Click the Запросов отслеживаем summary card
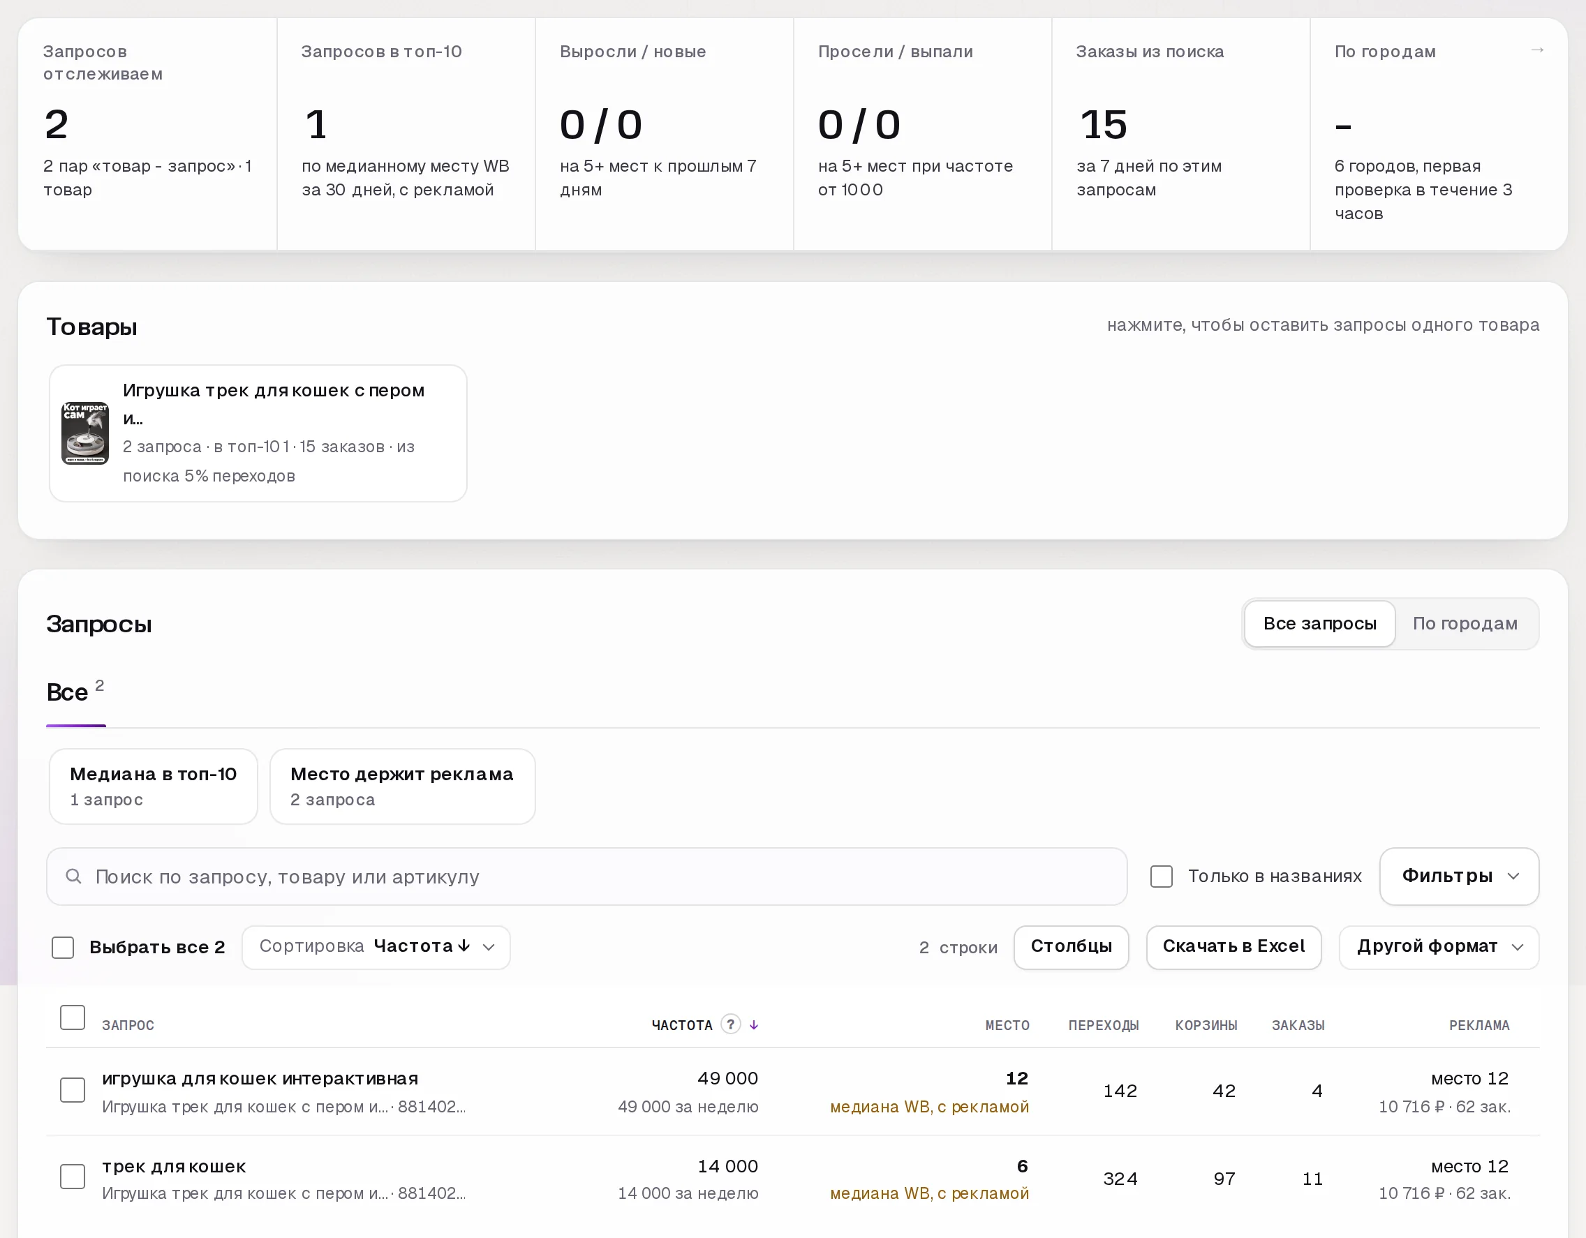This screenshot has width=1586, height=1238. (x=147, y=134)
